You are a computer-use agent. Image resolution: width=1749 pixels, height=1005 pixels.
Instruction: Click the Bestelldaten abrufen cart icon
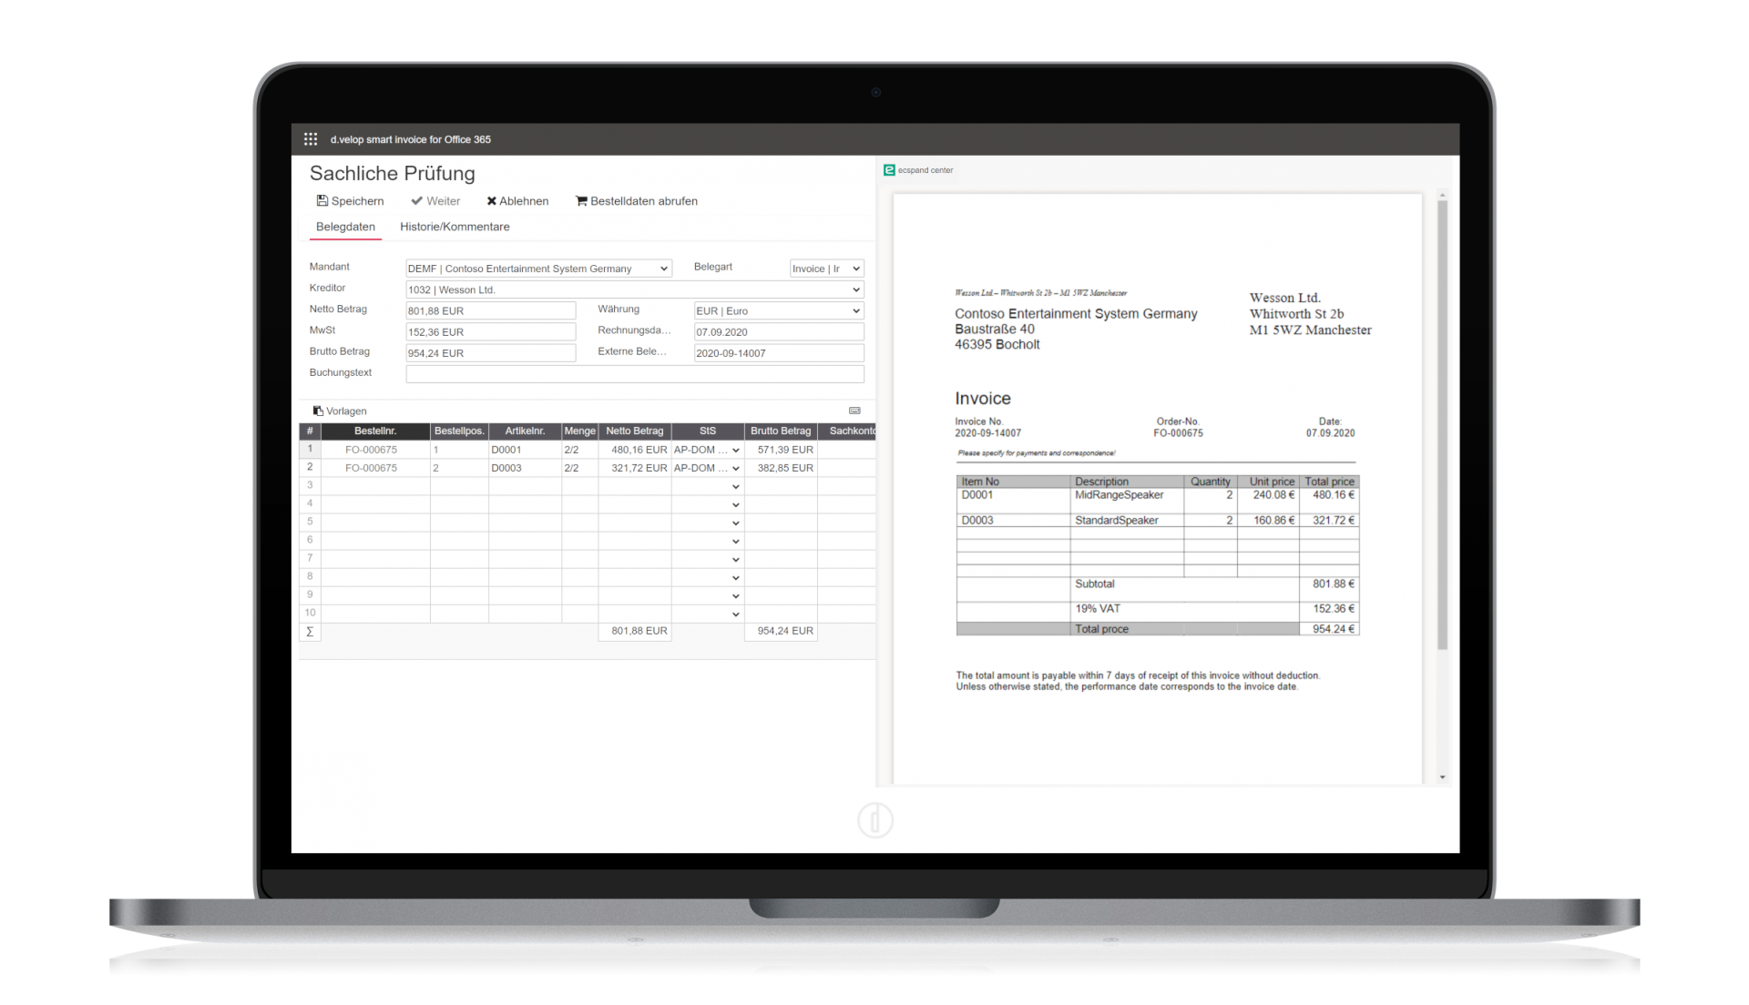click(581, 201)
